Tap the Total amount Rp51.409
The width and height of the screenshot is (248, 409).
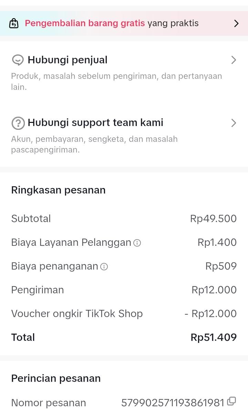click(214, 337)
